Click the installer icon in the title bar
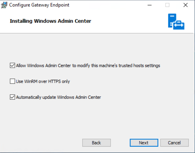This screenshot has width=195, height=153. click(4, 5)
